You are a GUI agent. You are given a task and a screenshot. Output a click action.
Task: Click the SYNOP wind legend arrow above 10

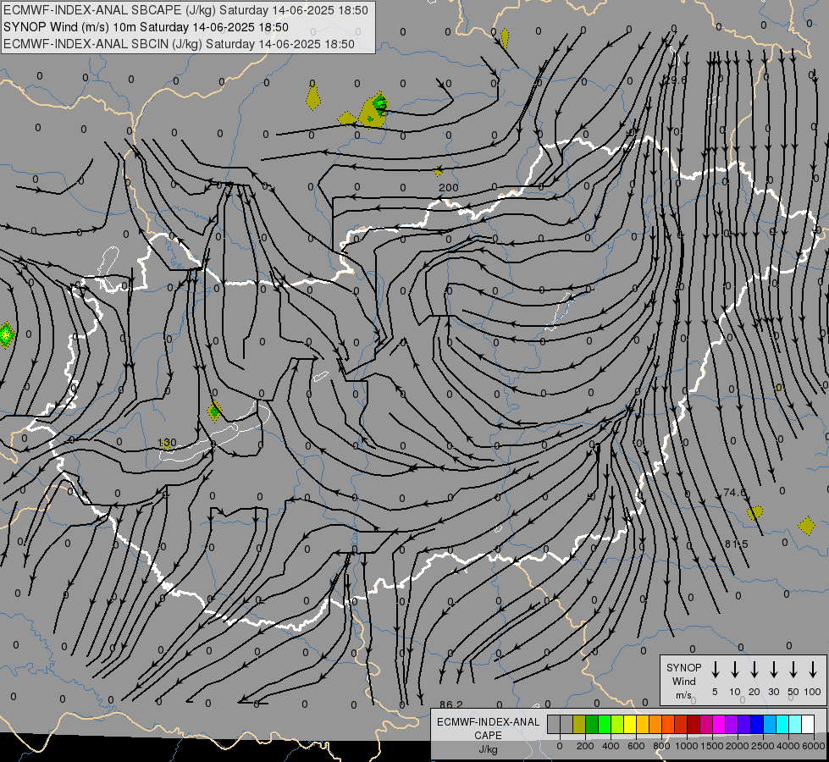[734, 670]
